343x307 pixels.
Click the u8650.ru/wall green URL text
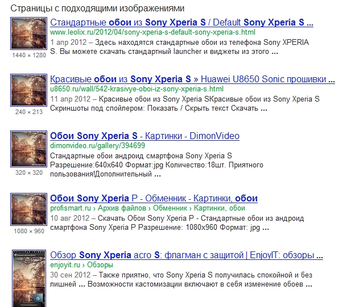pyautogui.click(x=137, y=89)
